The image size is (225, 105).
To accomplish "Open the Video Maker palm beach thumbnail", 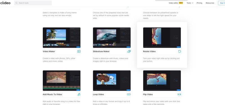I will coord(62,38).
